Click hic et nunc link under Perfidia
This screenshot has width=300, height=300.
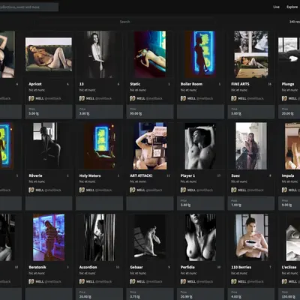(x=188, y=273)
